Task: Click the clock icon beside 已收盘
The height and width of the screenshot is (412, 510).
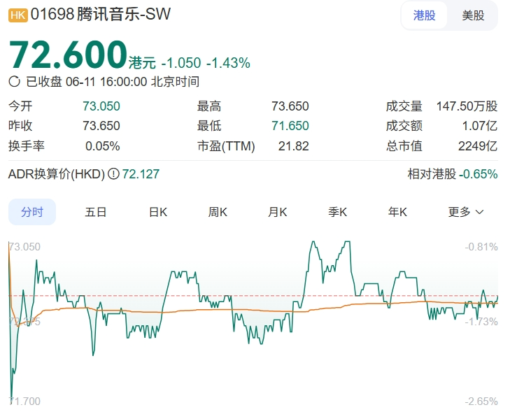Action: (15, 81)
